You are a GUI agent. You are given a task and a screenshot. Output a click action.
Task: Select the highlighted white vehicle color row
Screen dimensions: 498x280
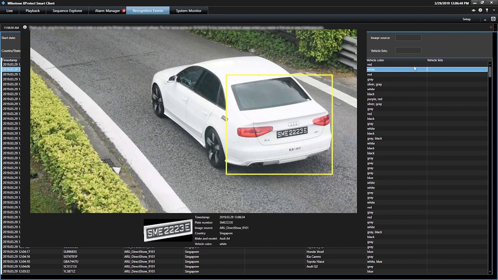pyautogui.click(x=427, y=69)
